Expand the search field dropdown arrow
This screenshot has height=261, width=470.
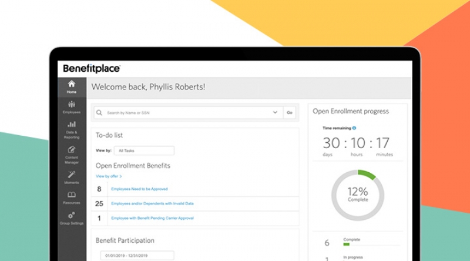click(275, 112)
